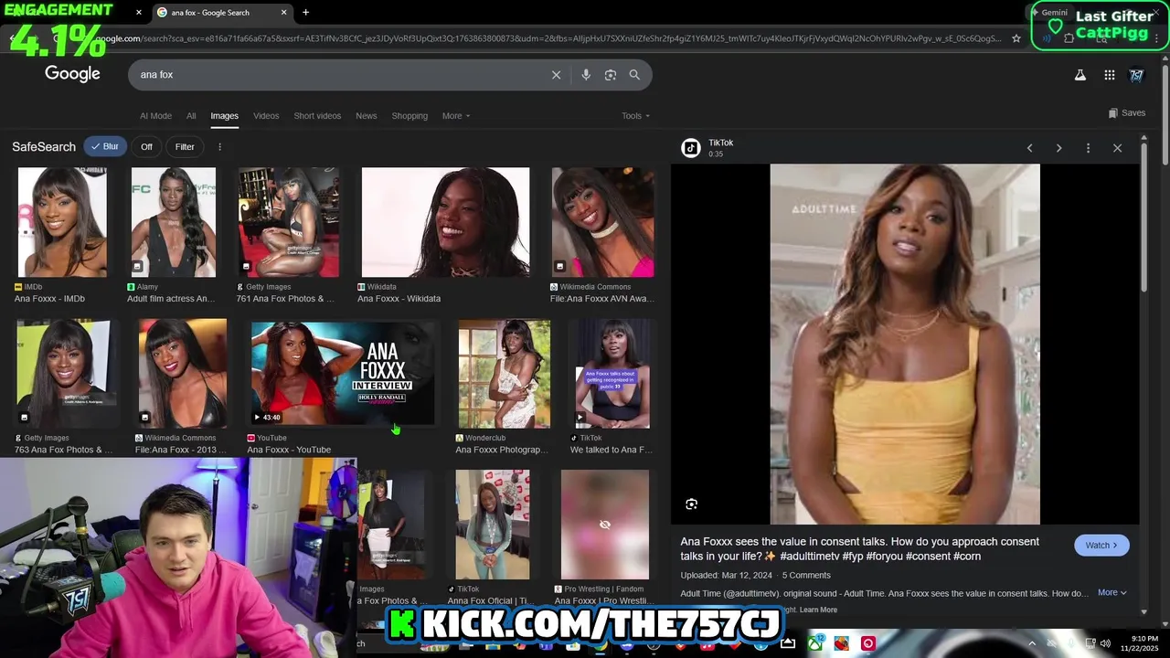Open Google Lens image search

coord(611,75)
